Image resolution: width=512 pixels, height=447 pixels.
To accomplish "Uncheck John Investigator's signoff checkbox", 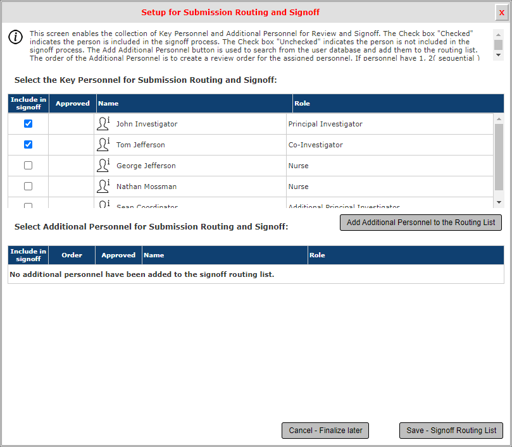I will pos(28,124).
